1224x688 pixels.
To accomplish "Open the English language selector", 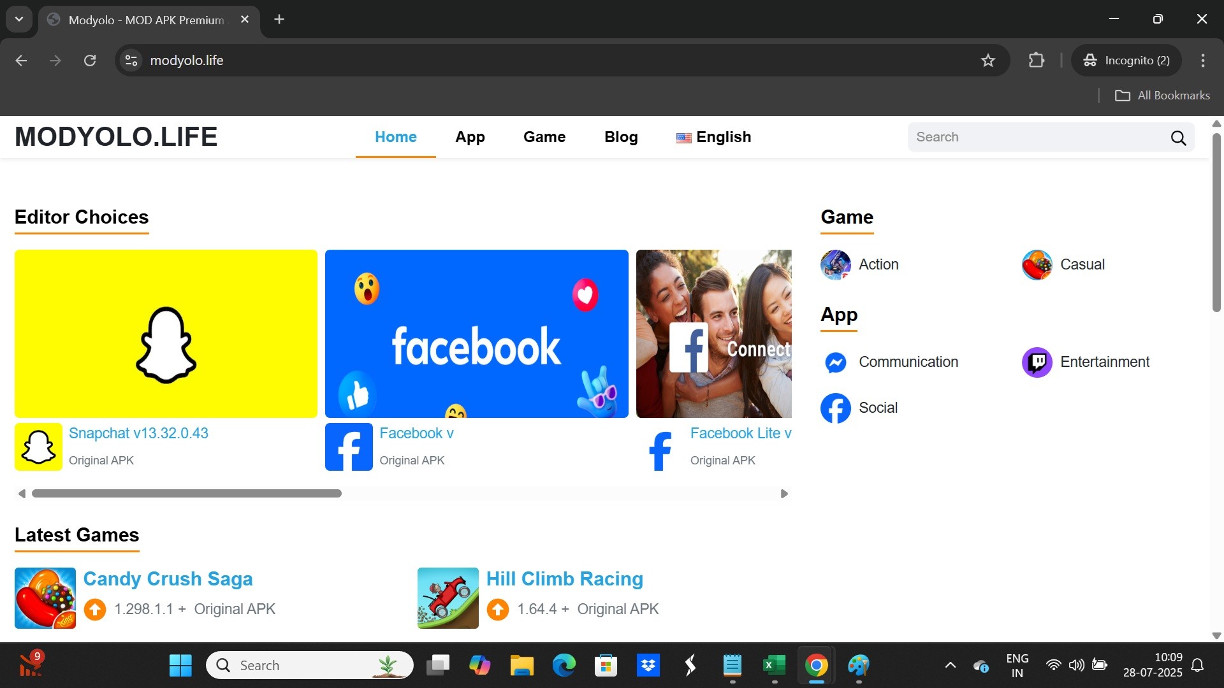I will [x=713, y=137].
